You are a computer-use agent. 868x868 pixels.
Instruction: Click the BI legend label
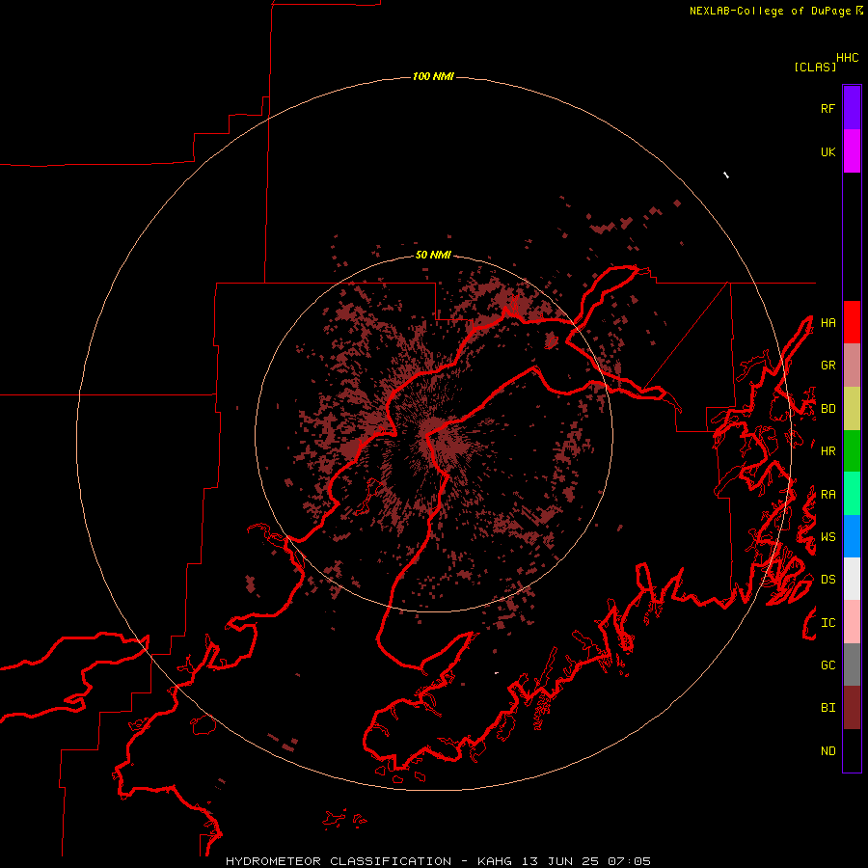[x=827, y=708]
